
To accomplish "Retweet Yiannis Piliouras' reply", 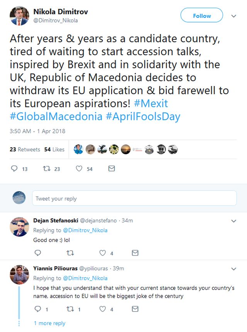I will pos(70,309).
